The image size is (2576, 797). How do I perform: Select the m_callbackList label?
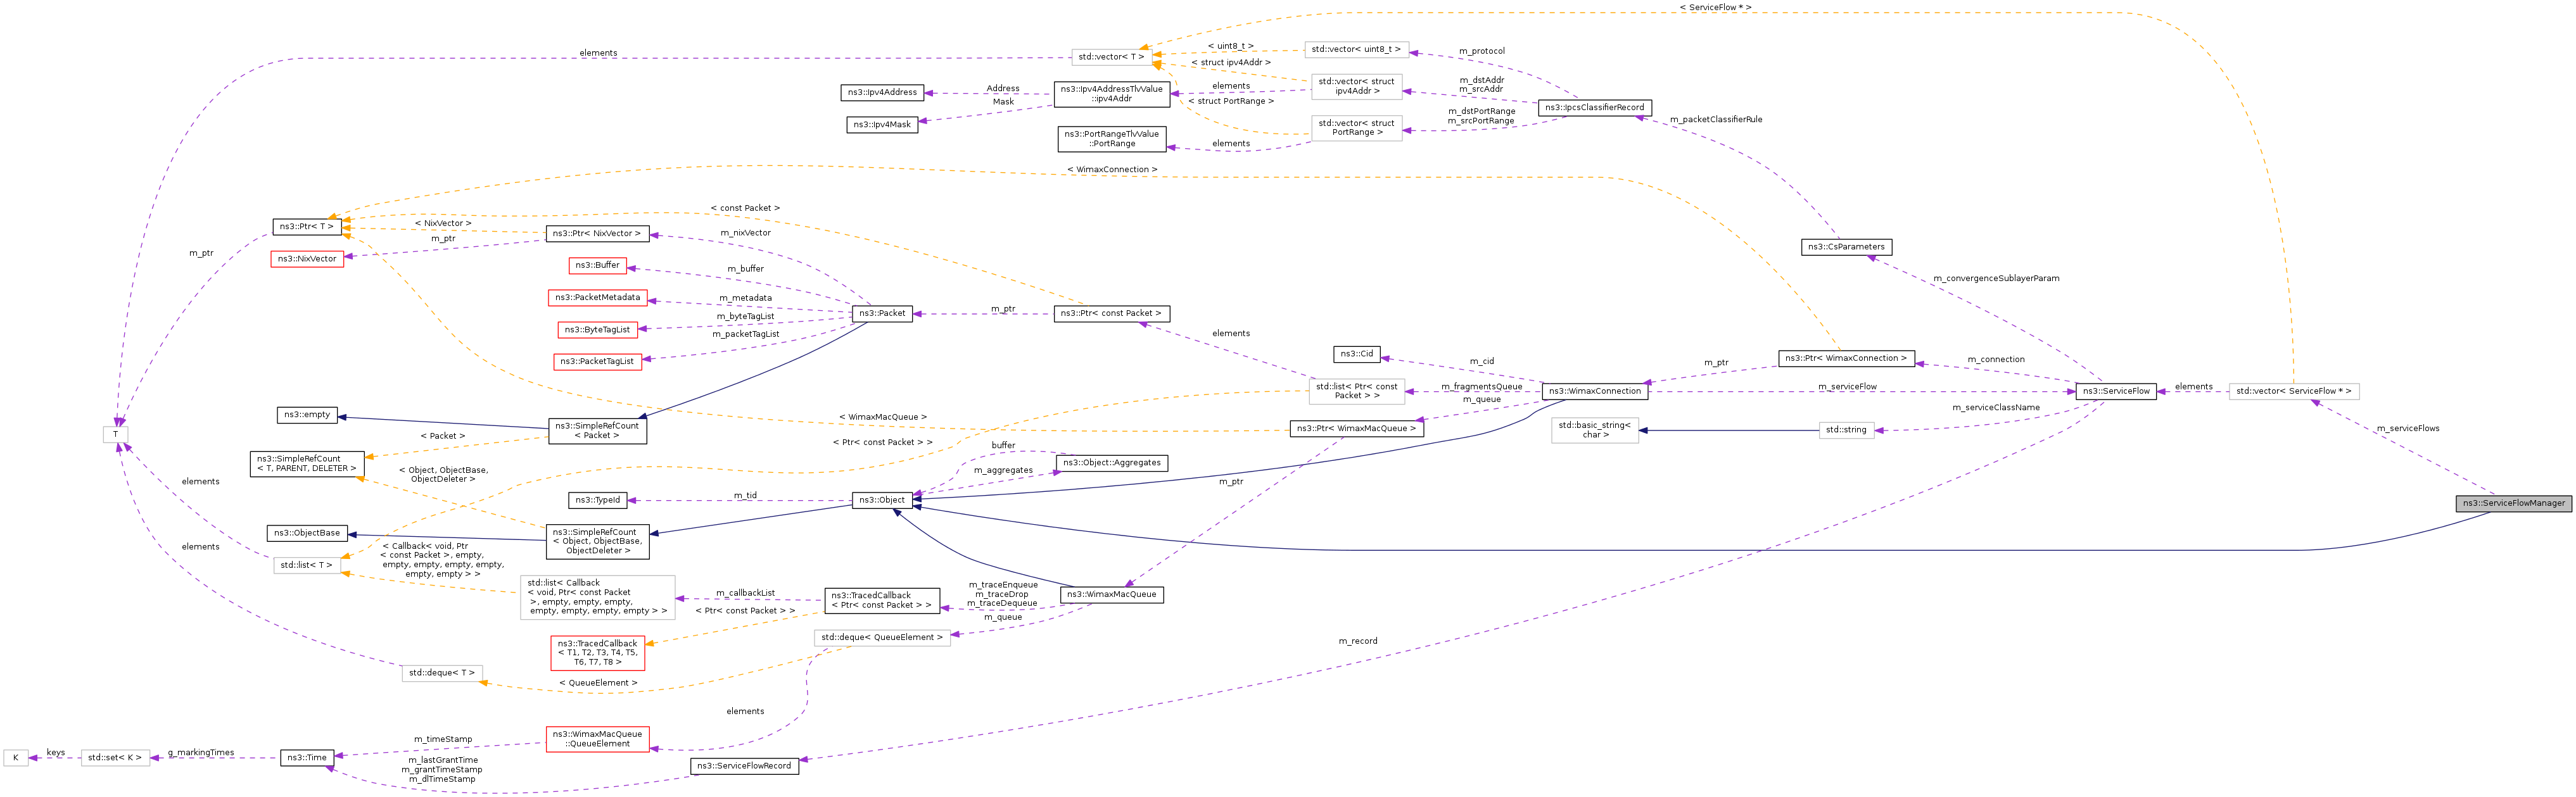tap(745, 593)
